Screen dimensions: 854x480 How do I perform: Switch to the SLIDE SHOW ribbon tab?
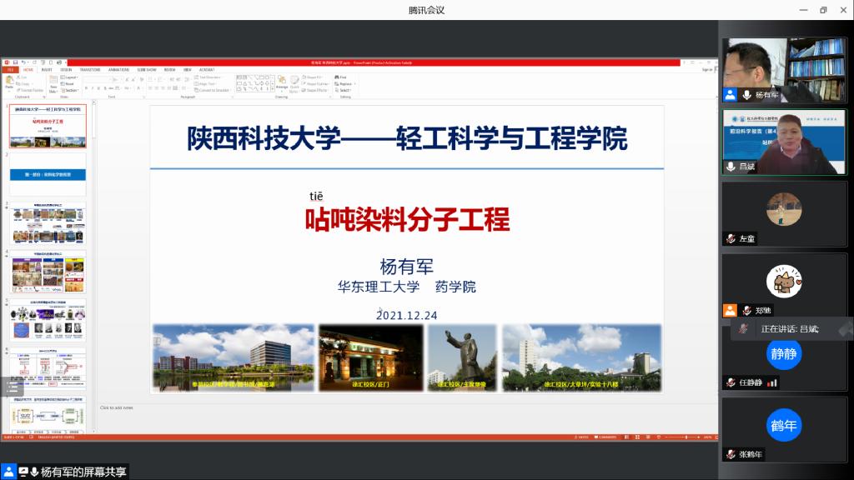pyautogui.click(x=147, y=70)
